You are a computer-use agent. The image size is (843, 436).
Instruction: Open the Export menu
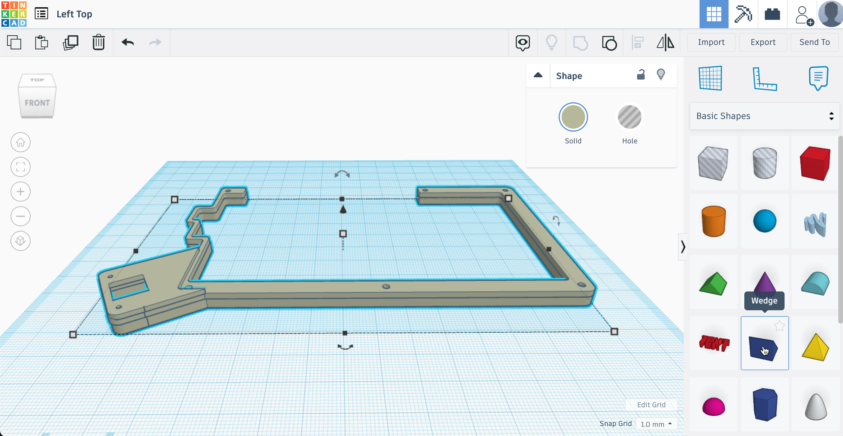coord(763,42)
